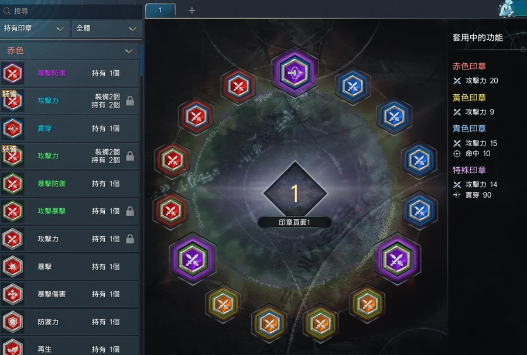
Task: Select the 防禦力 shield seal icon
Action: pos(13,322)
